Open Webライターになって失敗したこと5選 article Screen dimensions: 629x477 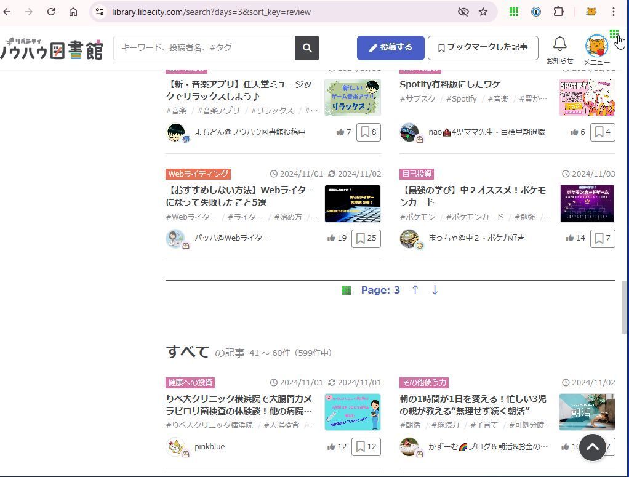point(240,196)
